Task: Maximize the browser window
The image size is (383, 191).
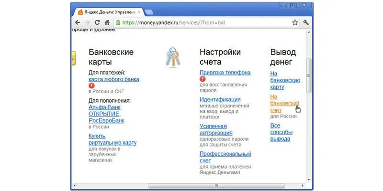Action: (x=293, y=5)
